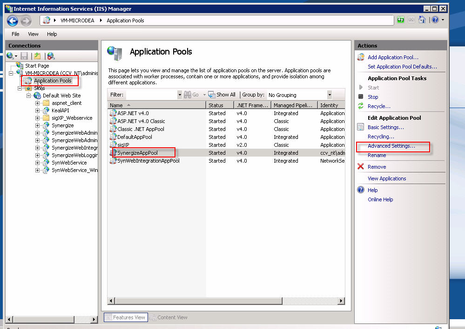Click the DefaultAppPool row icon
The height and width of the screenshot is (329, 465).
click(113, 137)
